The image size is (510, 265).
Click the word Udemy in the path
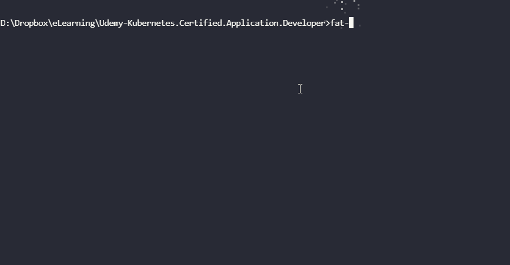[x=111, y=24]
